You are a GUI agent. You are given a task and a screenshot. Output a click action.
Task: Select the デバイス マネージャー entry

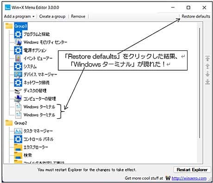[x=40, y=74]
